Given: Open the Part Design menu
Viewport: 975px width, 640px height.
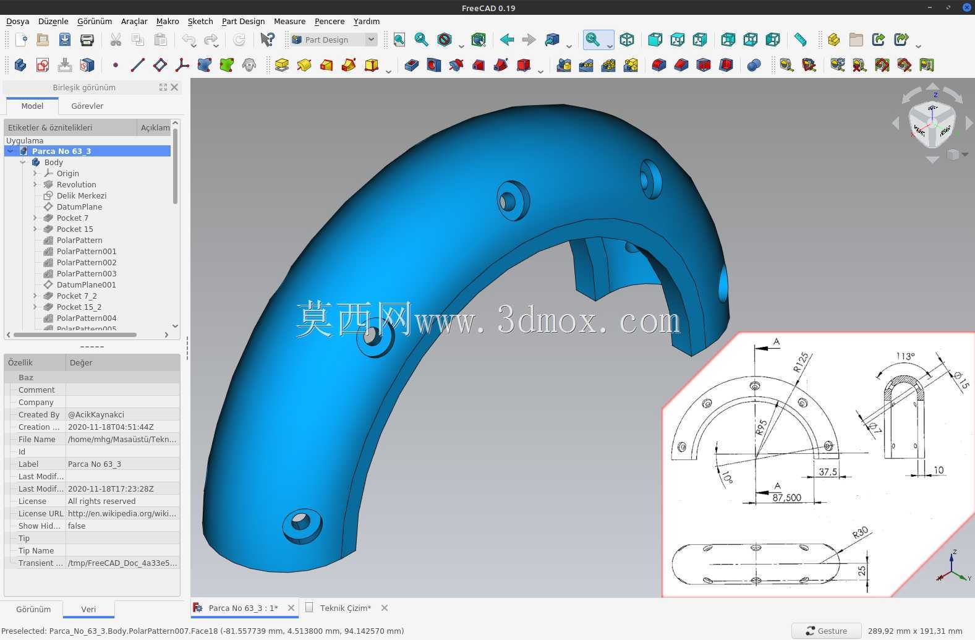Looking at the screenshot, I should [x=243, y=21].
